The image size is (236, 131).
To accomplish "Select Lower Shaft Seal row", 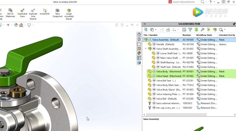I will (189, 53).
